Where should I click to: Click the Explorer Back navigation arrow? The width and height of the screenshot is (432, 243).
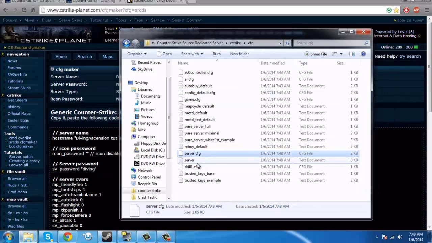(x=127, y=43)
